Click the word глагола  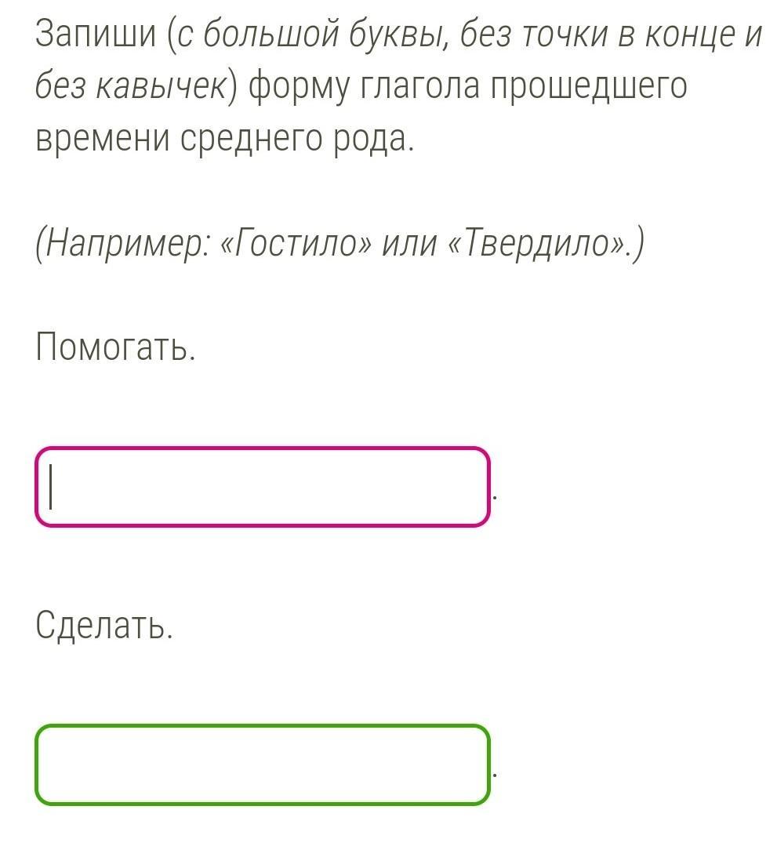coord(419,86)
